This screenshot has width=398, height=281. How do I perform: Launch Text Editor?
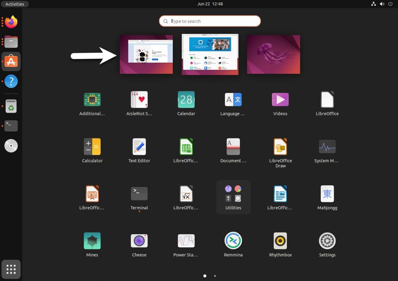[139, 151]
